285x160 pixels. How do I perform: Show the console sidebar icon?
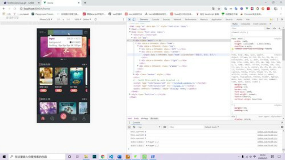point(129,127)
